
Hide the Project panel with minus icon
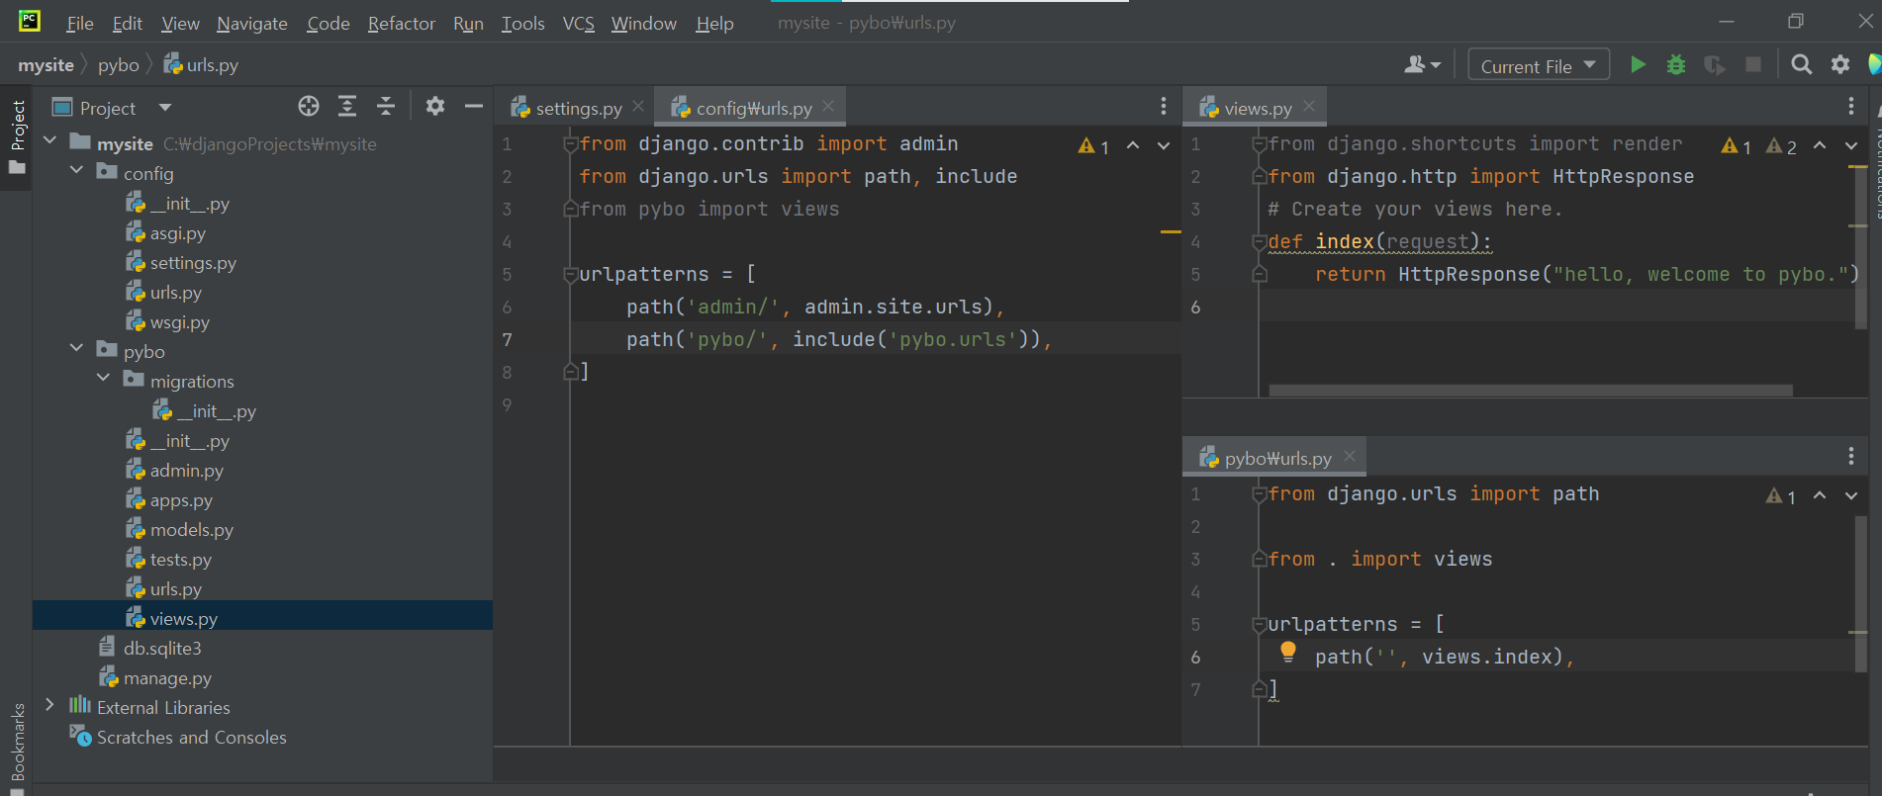[474, 106]
